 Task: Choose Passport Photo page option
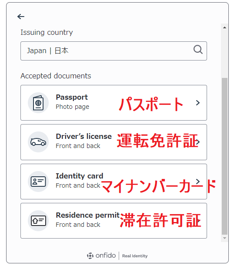tap(114, 103)
